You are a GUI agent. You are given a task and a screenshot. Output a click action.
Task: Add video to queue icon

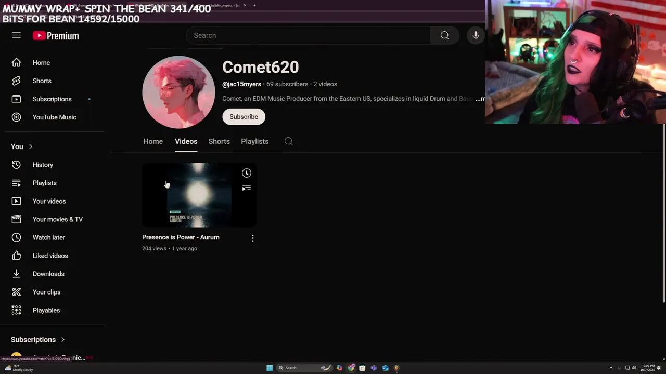point(247,188)
